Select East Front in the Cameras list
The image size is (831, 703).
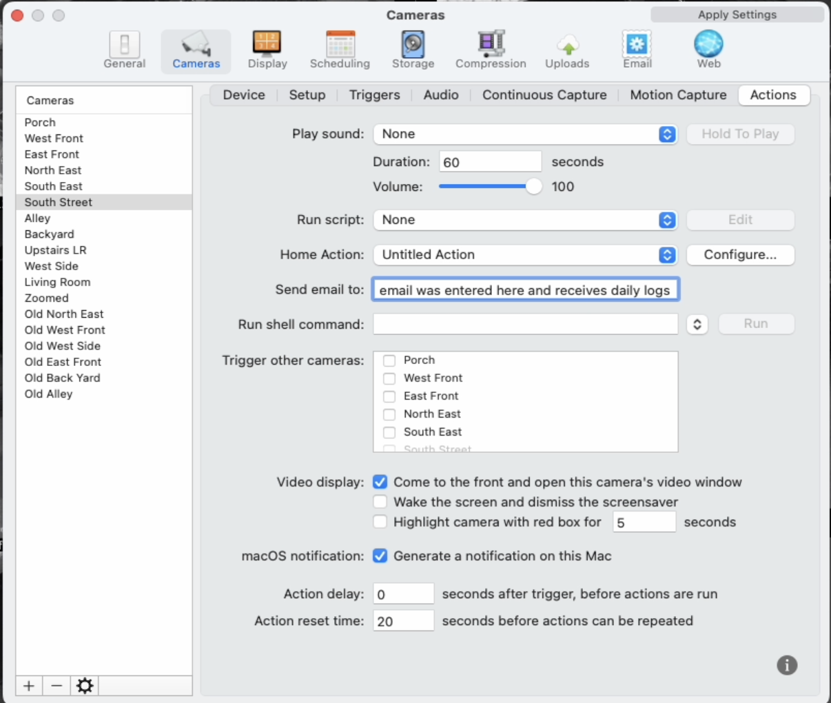(104, 154)
